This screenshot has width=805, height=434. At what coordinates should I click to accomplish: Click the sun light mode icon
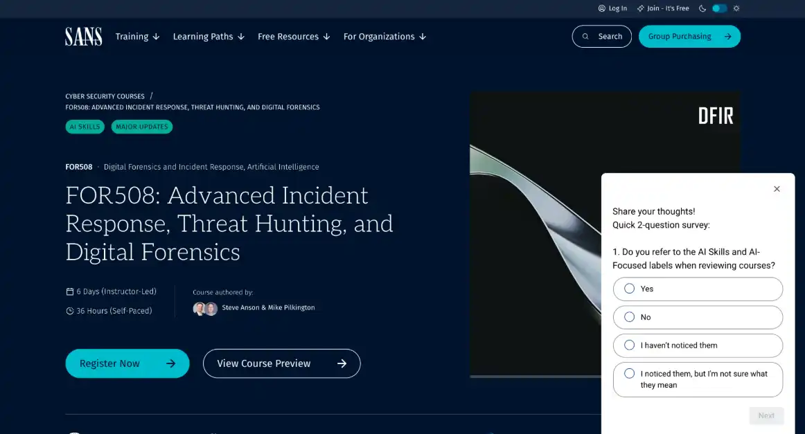736,8
